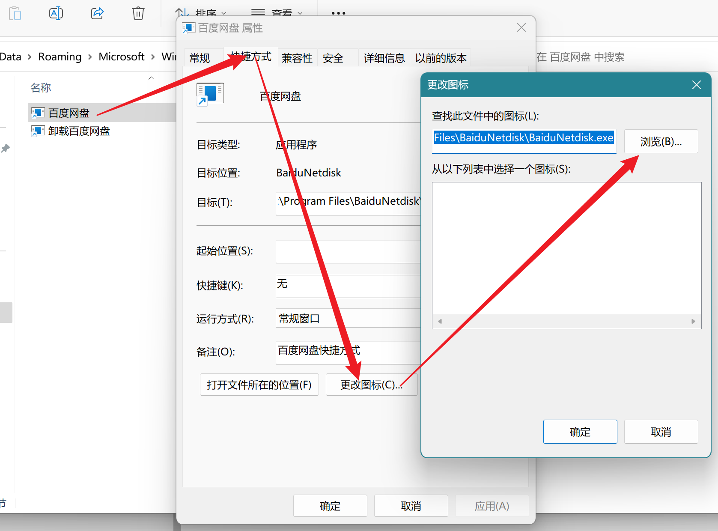Click the shortcut icon in properties dialog
This screenshot has height=531, width=718.
coord(210,94)
